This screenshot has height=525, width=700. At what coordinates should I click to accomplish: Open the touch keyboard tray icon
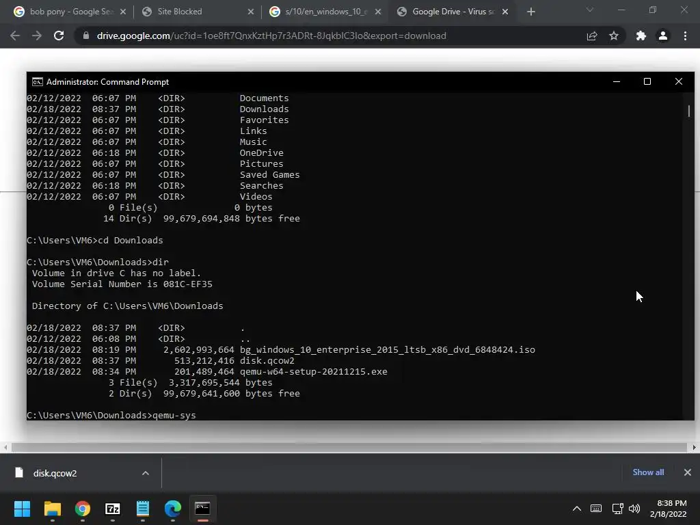(x=596, y=509)
